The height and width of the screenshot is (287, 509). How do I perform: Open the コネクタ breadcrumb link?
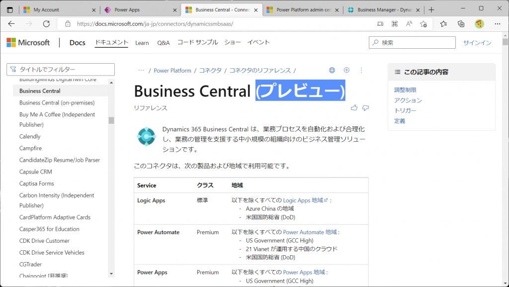click(210, 71)
